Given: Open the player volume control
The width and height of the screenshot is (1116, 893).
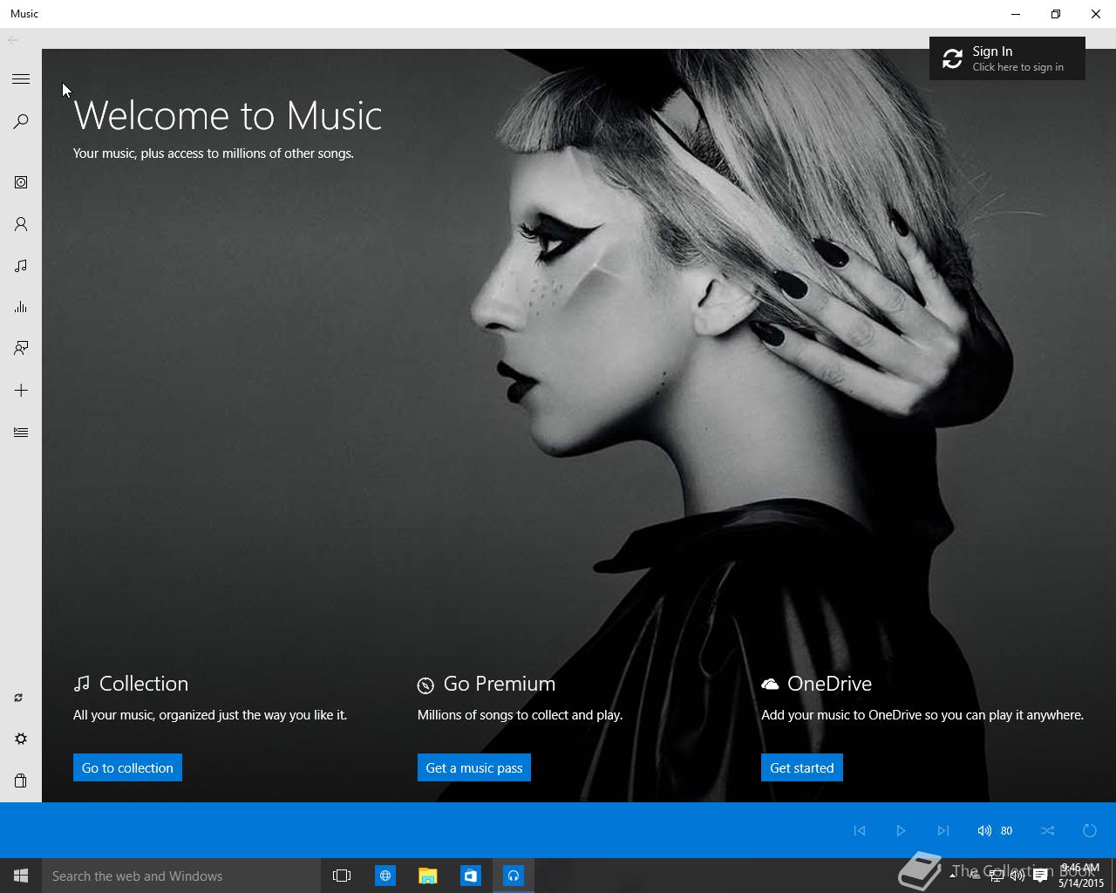Looking at the screenshot, I should (995, 830).
